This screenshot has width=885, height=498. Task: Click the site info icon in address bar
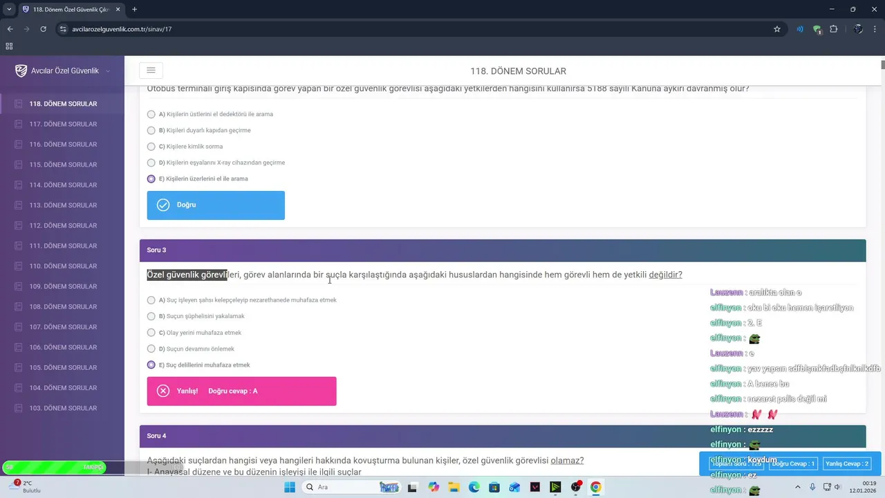coord(63,29)
